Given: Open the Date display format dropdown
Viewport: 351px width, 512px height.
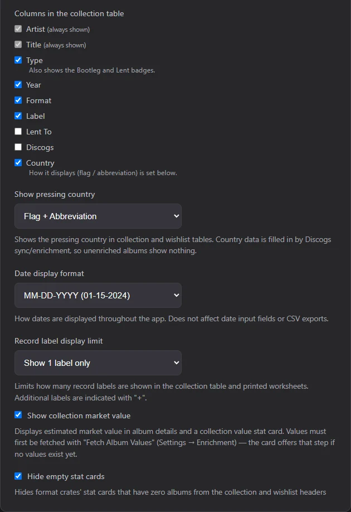Looking at the screenshot, I should (x=98, y=295).
